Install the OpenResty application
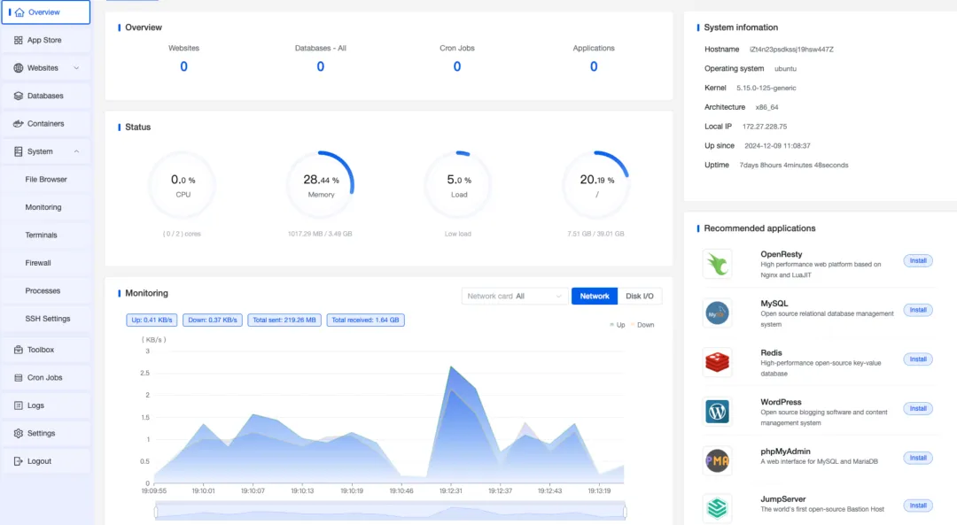957x525 pixels. 918,261
